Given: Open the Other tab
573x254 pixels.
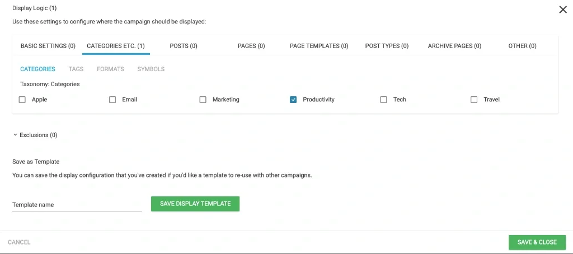Looking at the screenshot, I should tap(522, 46).
